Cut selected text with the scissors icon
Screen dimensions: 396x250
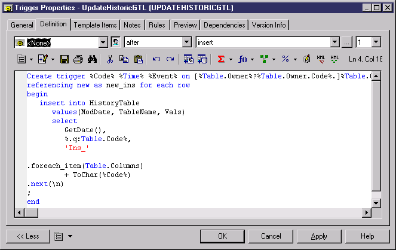click(110, 59)
